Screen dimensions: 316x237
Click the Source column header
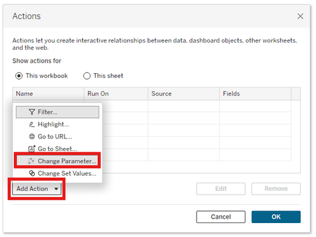coord(184,94)
